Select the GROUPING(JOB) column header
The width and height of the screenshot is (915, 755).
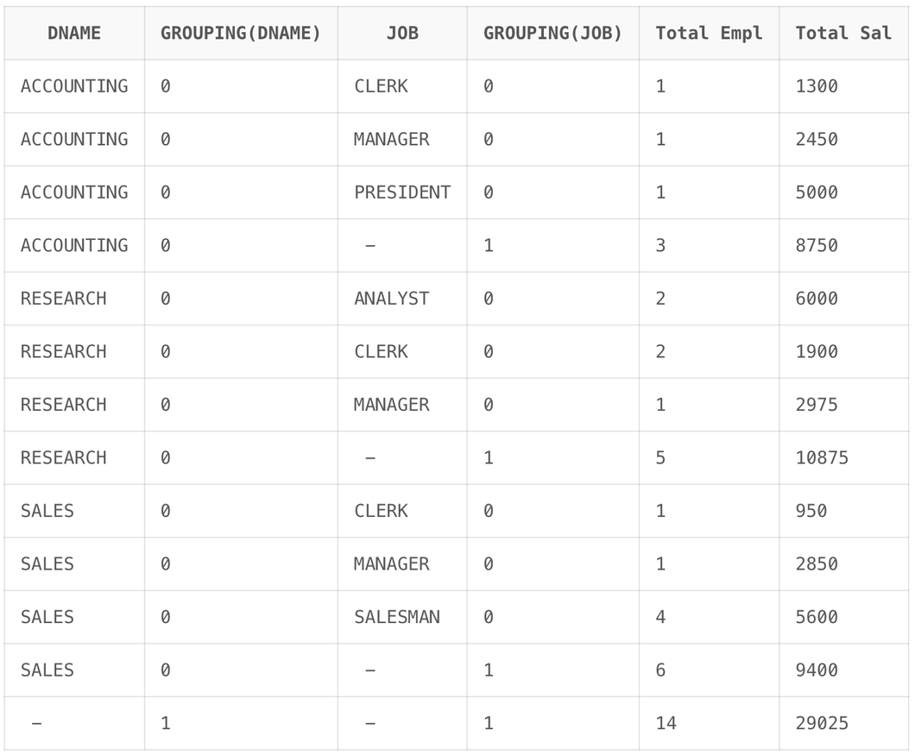pyautogui.click(x=552, y=34)
